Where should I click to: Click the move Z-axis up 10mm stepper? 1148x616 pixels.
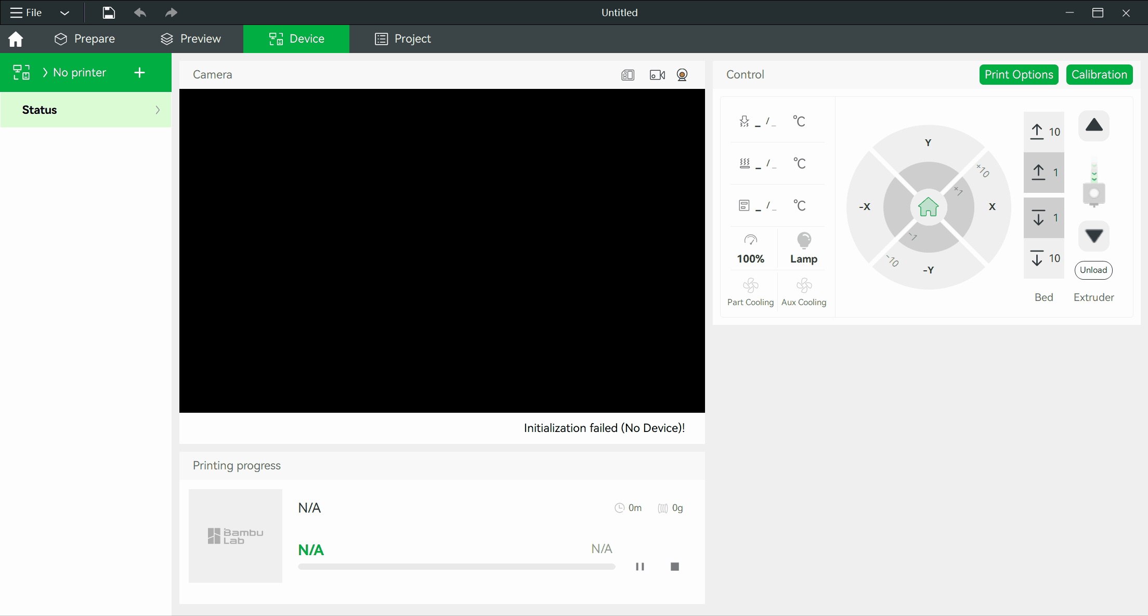1044,130
